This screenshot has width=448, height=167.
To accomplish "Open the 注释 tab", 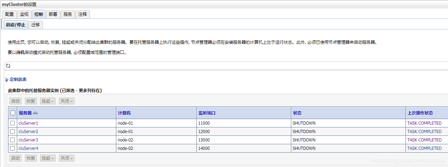I will [x=83, y=14].
